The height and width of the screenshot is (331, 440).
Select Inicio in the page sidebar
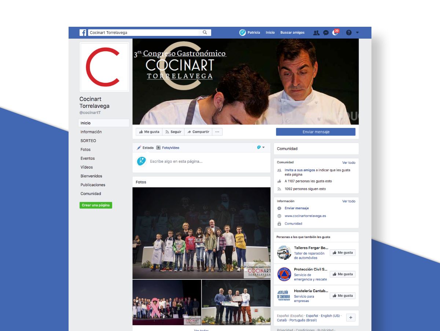click(x=104, y=123)
